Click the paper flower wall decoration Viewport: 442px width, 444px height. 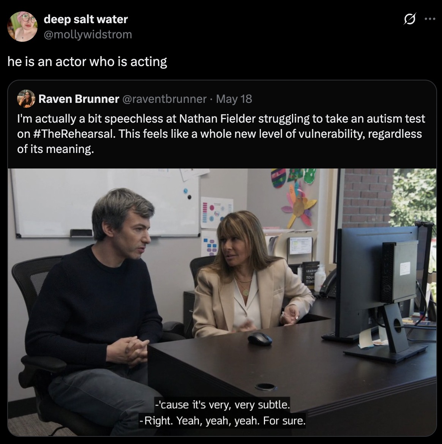click(298, 205)
